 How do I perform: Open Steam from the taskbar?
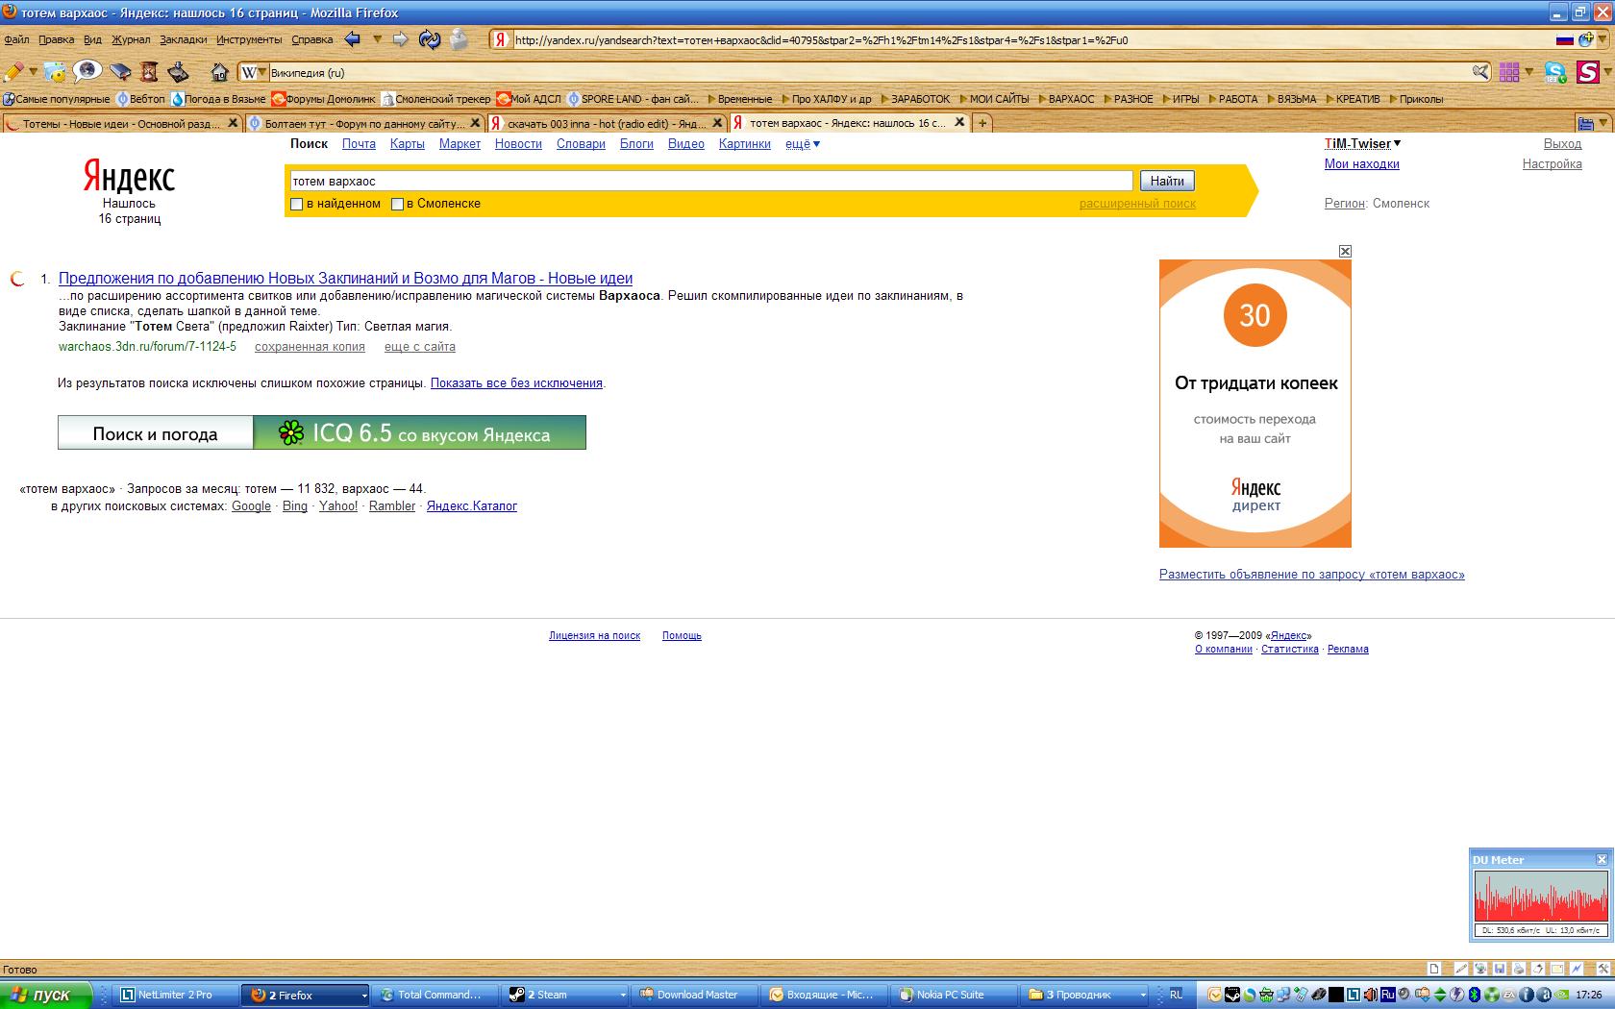pyautogui.click(x=567, y=995)
